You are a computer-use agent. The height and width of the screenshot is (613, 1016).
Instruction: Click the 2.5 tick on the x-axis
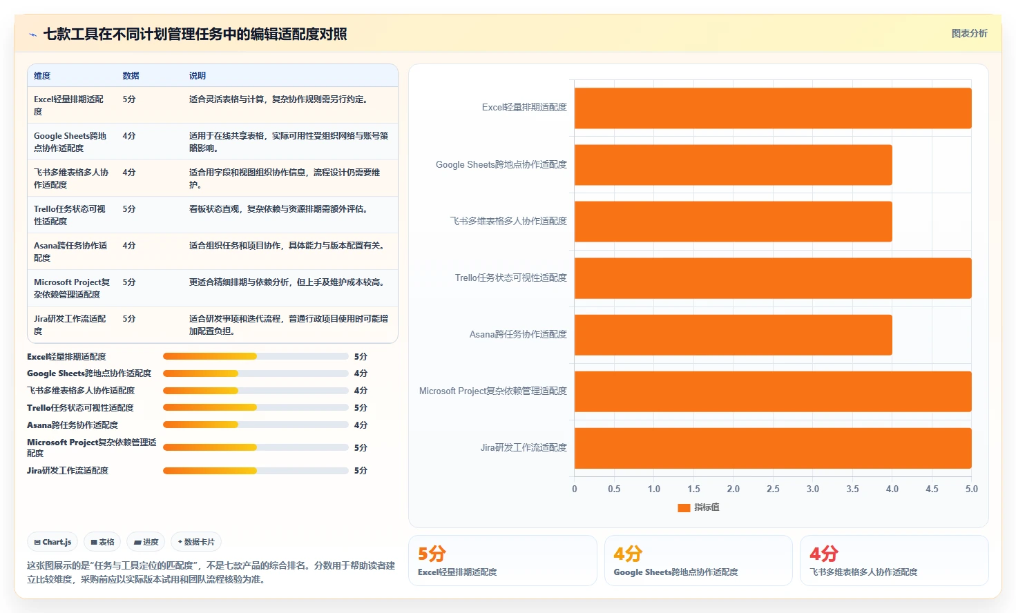tap(773, 489)
